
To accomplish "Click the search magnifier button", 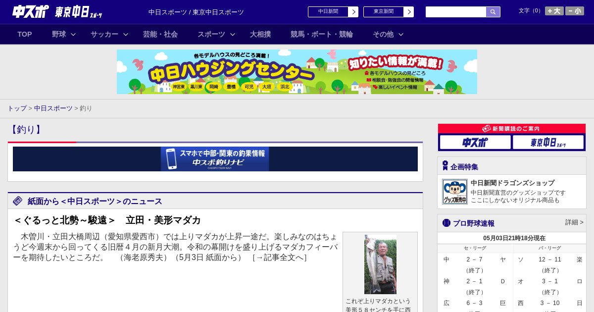I will tap(493, 12).
